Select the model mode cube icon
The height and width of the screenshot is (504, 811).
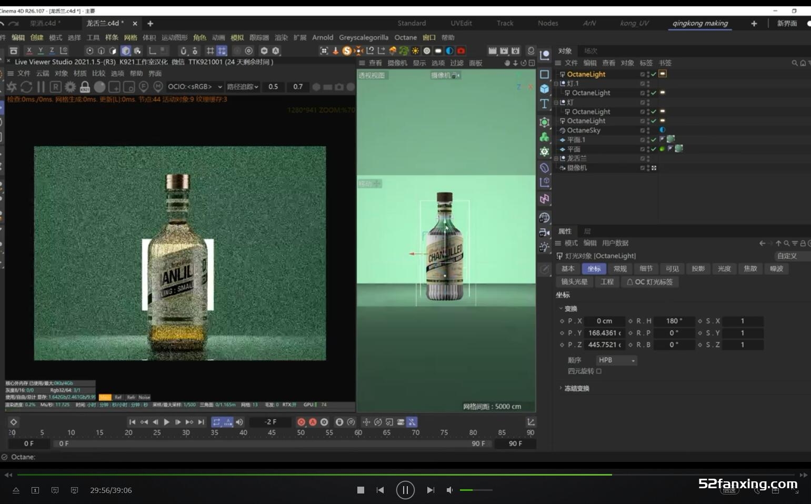(x=126, y=51)
